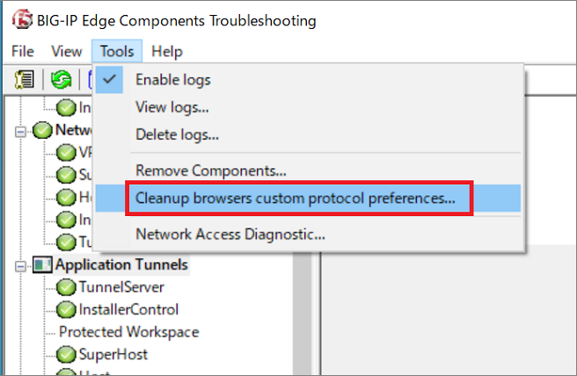Click the Application Tunnels monitor icon
This screenshot has height=376, width=577.
coord(42,264)
